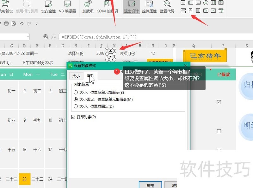Insert a combo box control
Screen dimensions: 253x188
[221, 3]
